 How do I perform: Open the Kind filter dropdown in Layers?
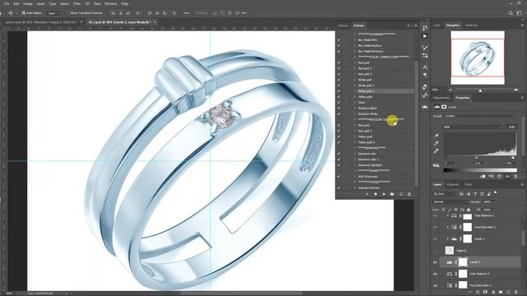coord(445,194)
